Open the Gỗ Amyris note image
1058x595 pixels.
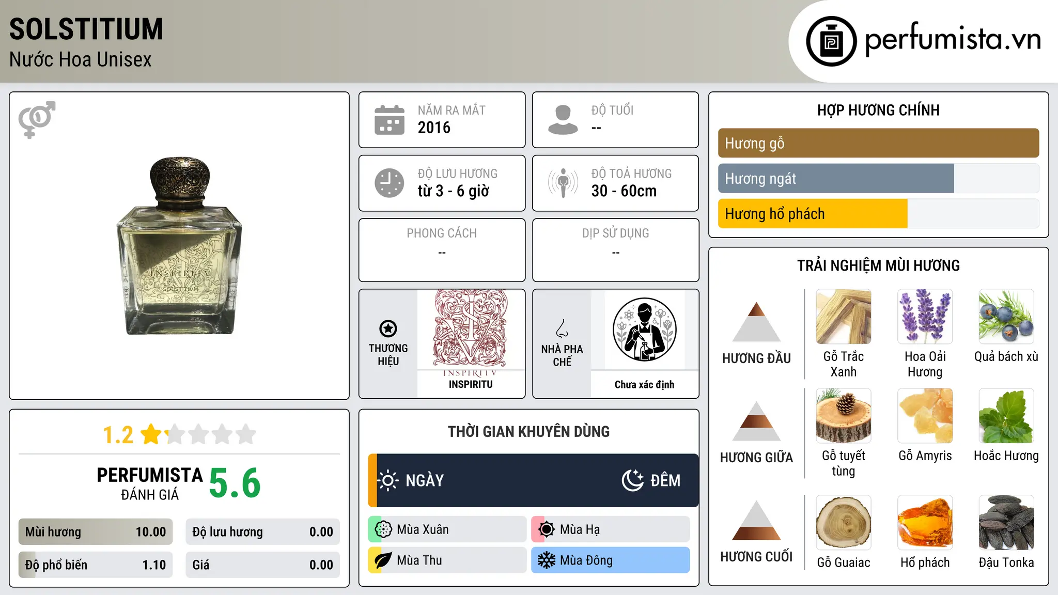tap(925, 416)
